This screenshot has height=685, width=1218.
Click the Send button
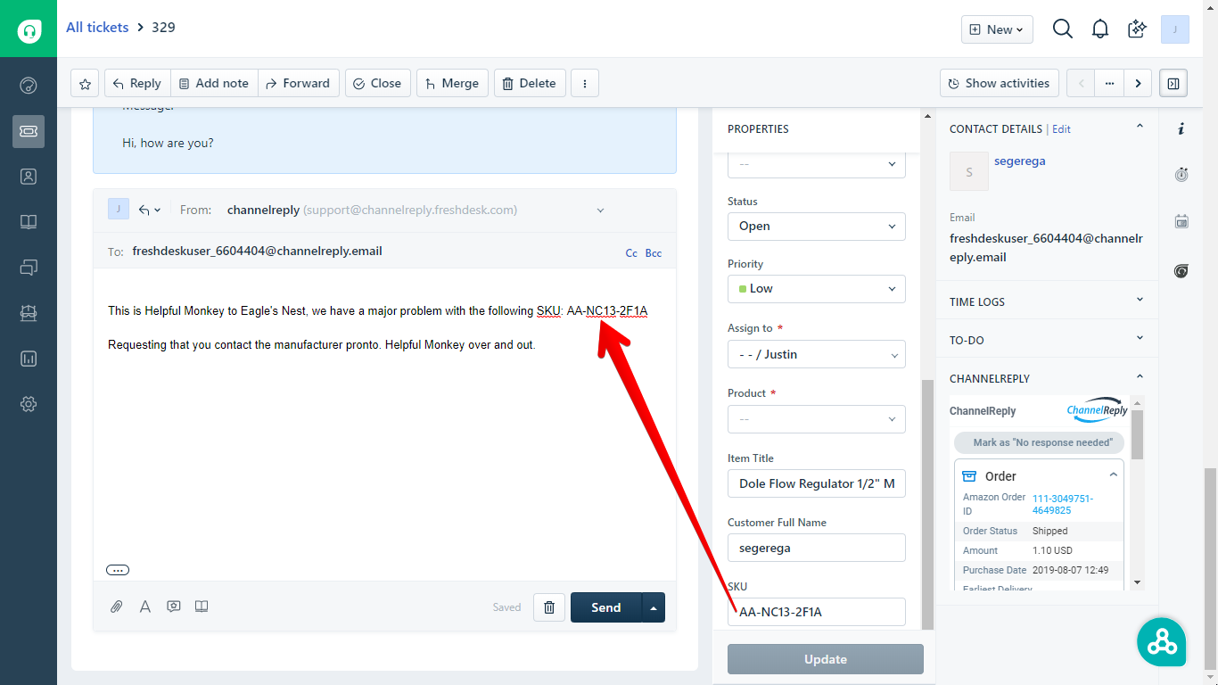point(606,607)
